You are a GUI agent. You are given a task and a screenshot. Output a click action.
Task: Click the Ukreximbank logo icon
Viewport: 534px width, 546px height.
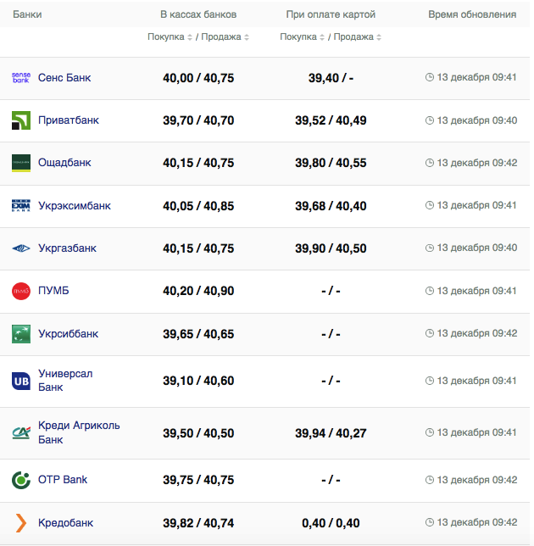(x=21, y=205)
